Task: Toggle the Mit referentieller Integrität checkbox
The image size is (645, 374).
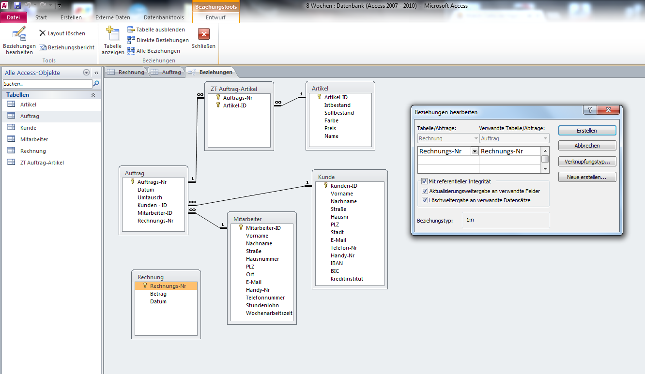Action: click(x=424, y=181)
